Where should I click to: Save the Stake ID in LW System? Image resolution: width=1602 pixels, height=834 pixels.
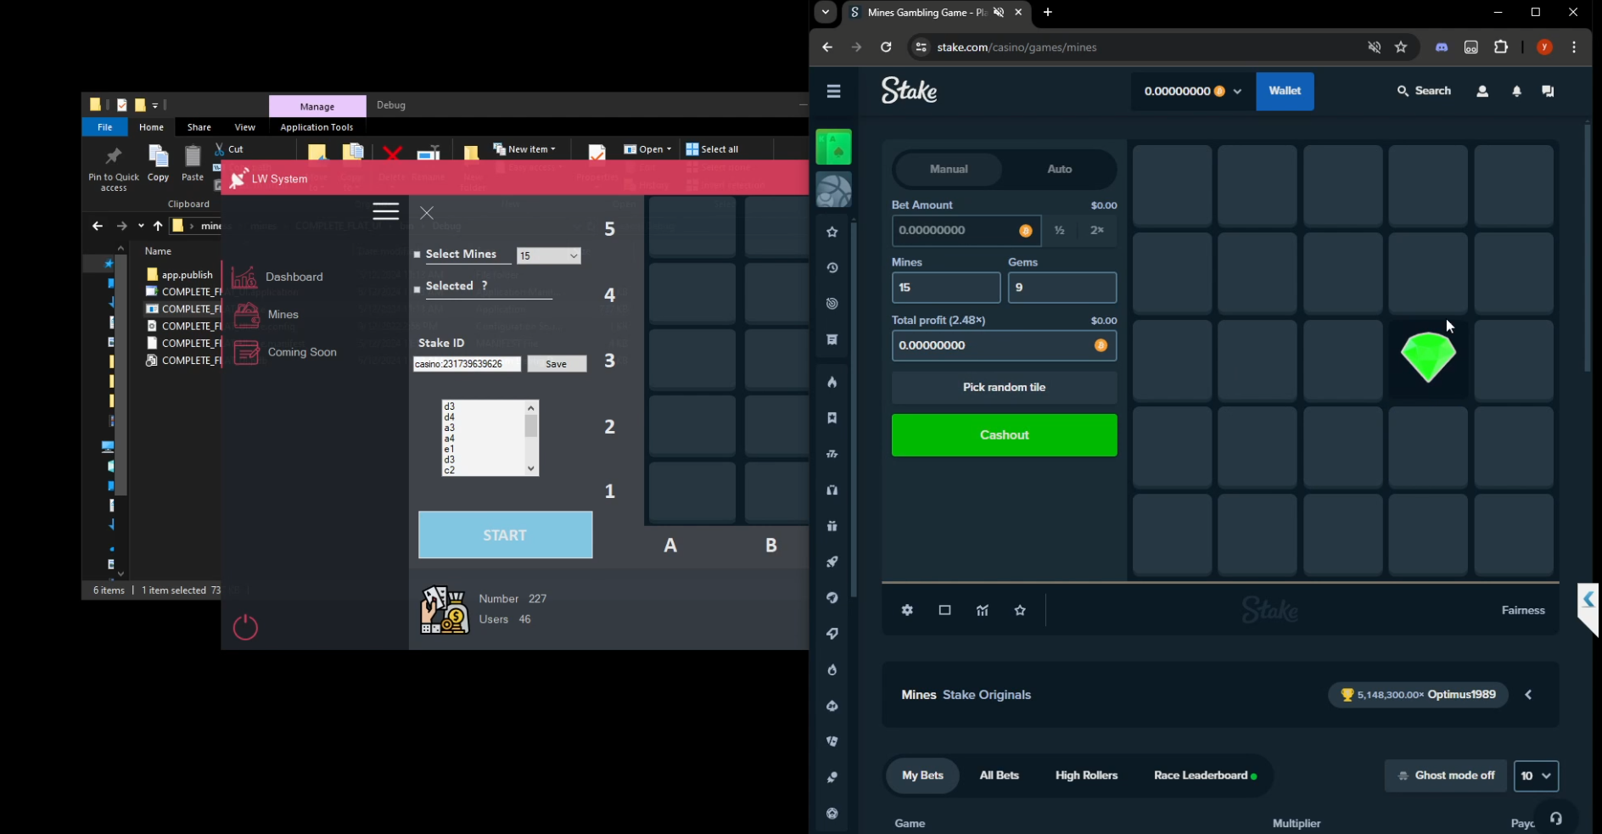[x=557, y=364]
